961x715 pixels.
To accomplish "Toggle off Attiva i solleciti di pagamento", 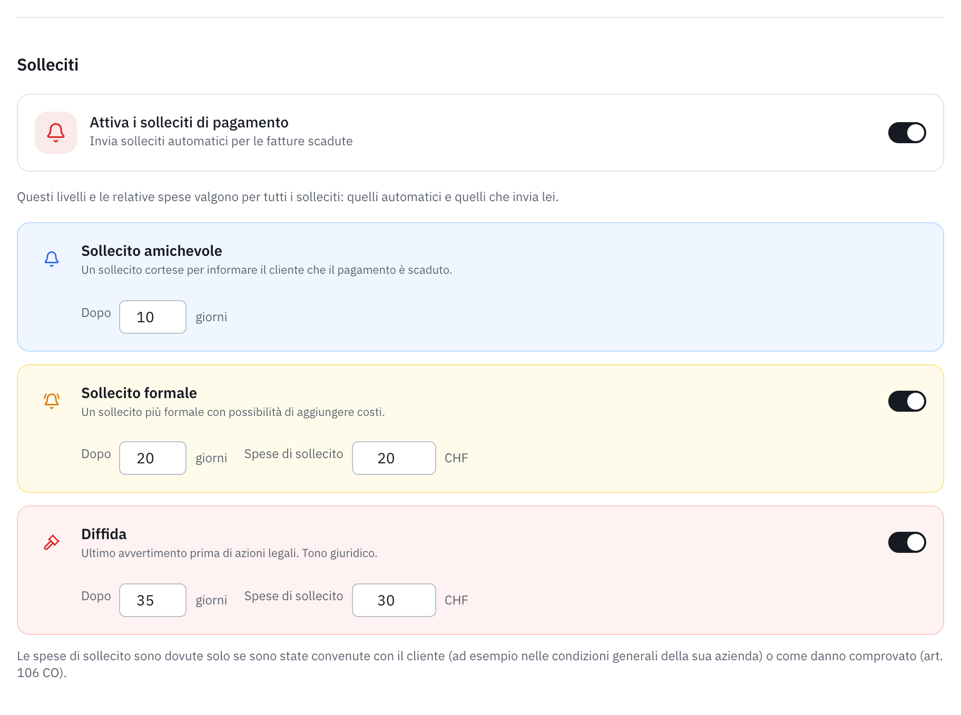I will [x=907, y=133].
